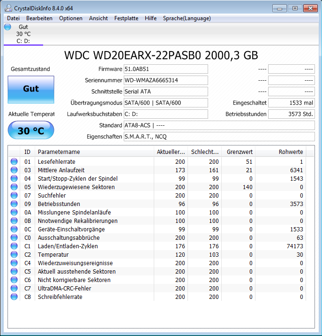Image resolution: width=322 pixels, height=336 pixels.
Task: Click status orb for Lesefehlerrate row
Action: [14, 161]
